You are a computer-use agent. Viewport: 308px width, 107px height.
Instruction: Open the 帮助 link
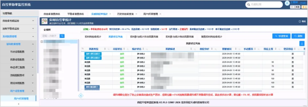coord(302,21)
